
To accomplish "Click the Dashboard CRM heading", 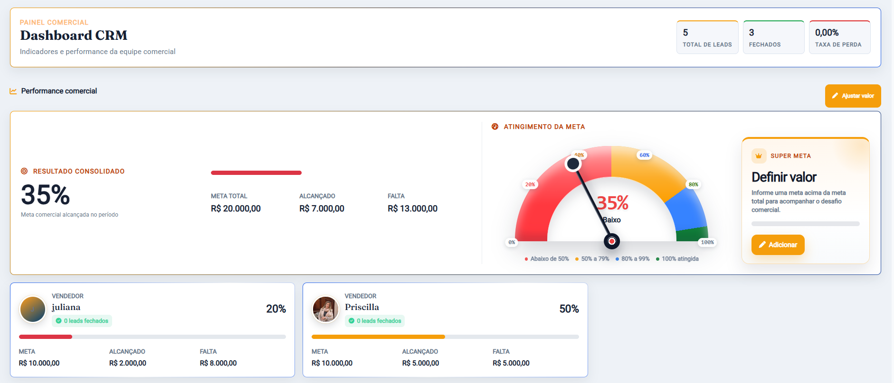I will click(x=74, y=36).
